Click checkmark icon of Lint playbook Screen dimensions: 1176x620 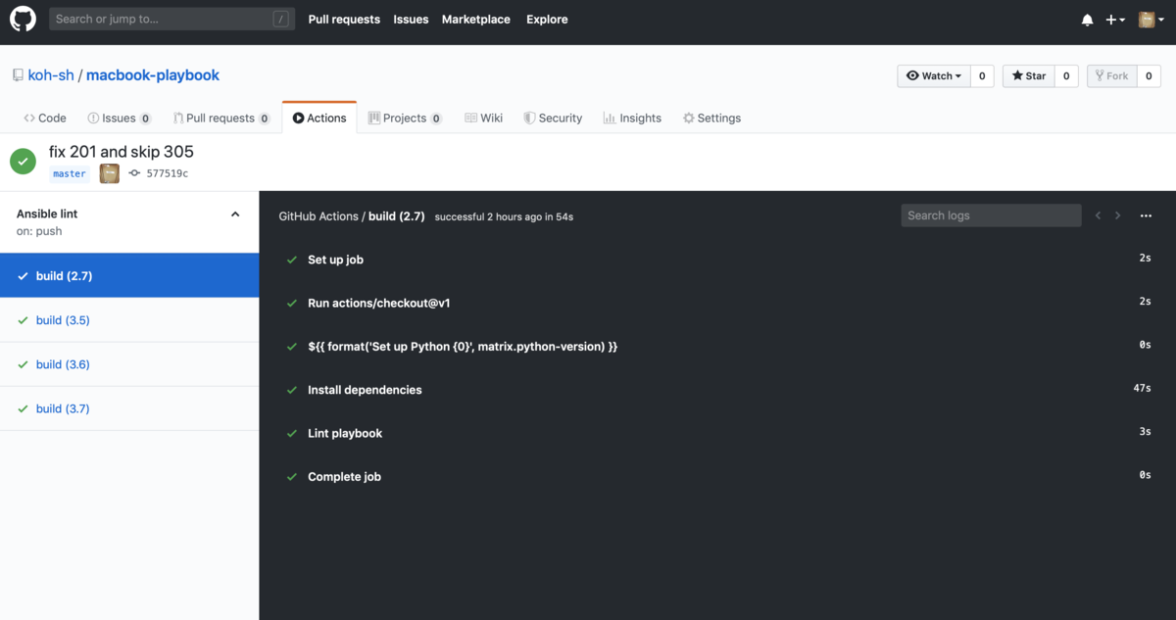pyautogui.click(x=292, y=433)
